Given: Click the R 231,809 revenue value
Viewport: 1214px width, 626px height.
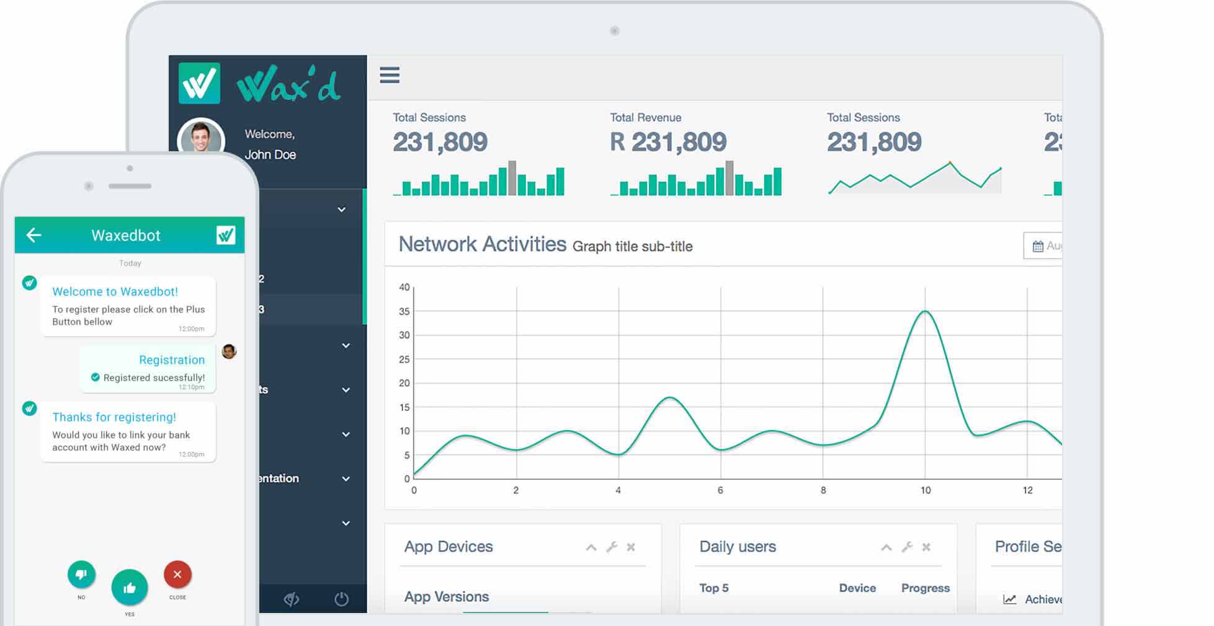Looking at the screenshot, I should click(668, 142).
